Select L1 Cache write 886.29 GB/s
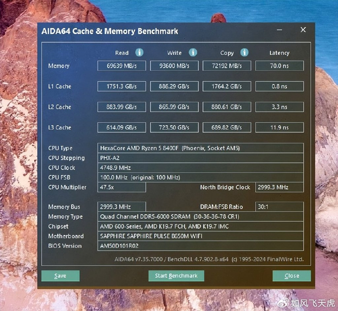The height and width of the screenshot is (311, 338). [174, 86]
